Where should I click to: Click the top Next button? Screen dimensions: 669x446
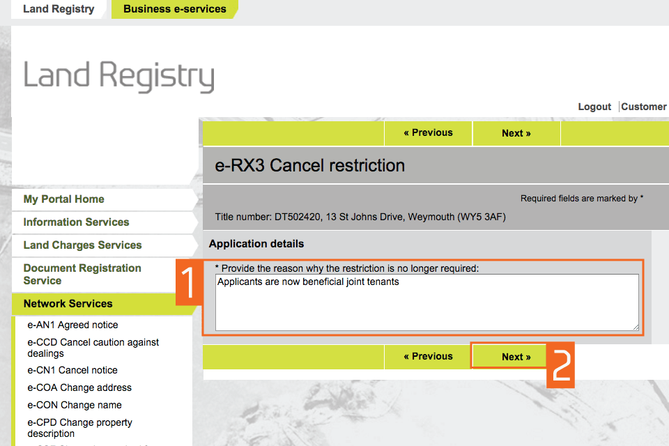pyautogui.click(x=516, y=133)
